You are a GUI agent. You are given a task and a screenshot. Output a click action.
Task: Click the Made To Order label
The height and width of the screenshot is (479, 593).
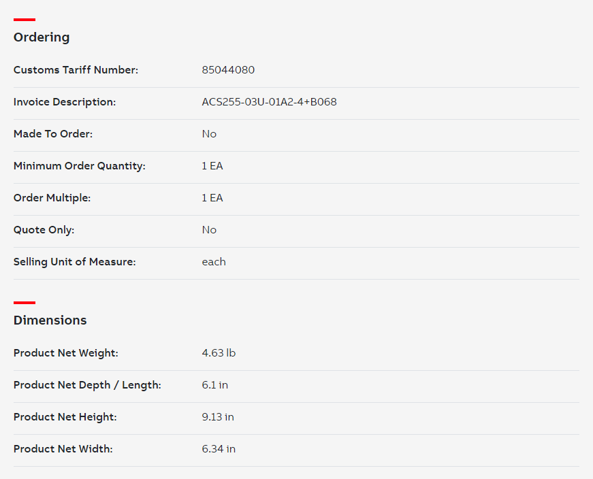point(53,134)
